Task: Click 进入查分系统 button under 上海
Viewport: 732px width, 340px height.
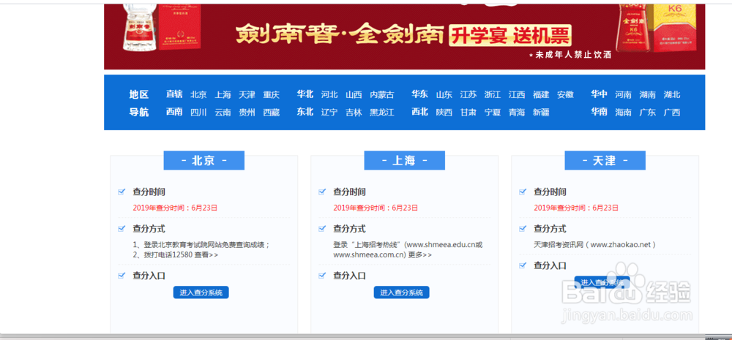Action: (x=401, y=292)
